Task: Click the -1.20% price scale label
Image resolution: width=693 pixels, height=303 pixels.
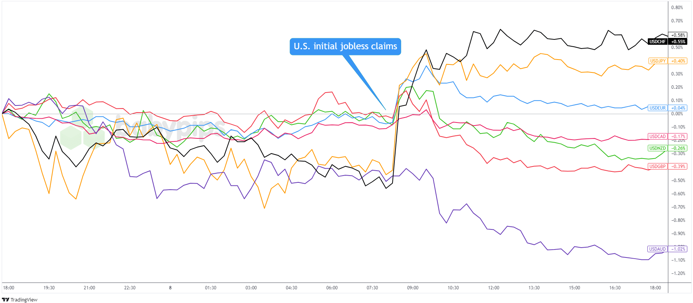Action: (678, 273)
